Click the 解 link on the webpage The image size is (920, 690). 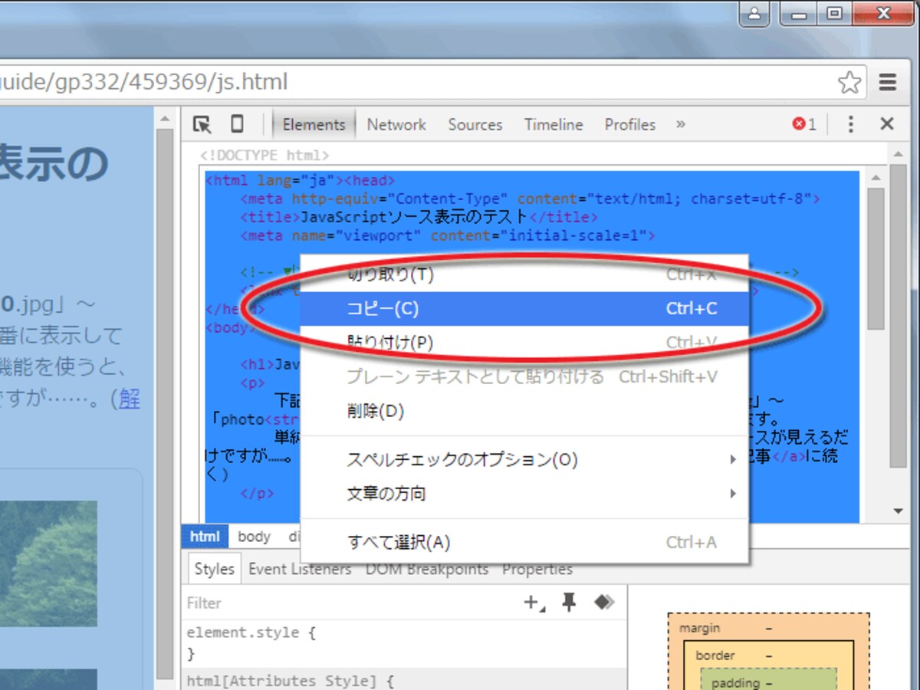click(130, 398)
